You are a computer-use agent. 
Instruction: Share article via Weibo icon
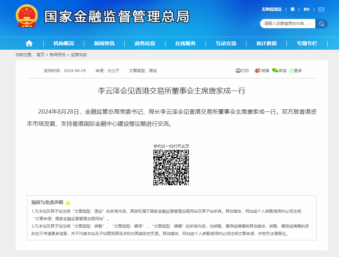(257, 71)
